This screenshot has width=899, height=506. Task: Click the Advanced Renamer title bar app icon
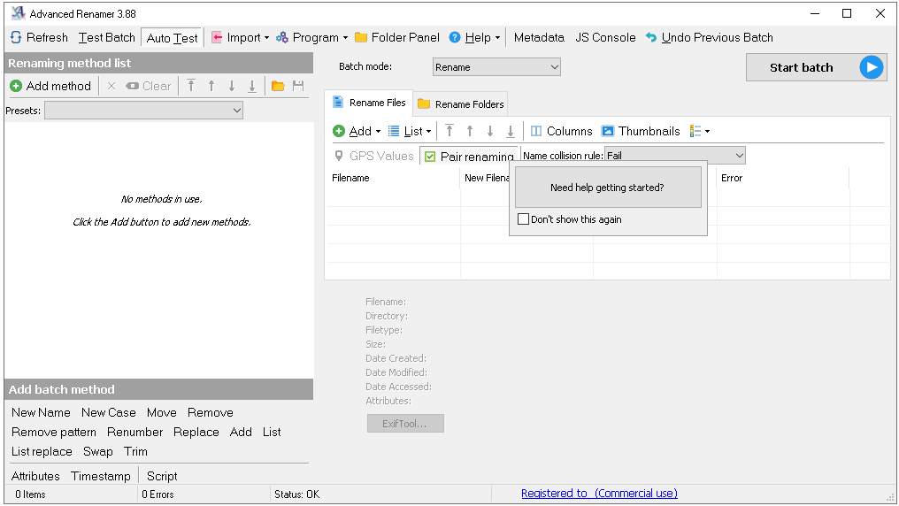click(18, 13)
